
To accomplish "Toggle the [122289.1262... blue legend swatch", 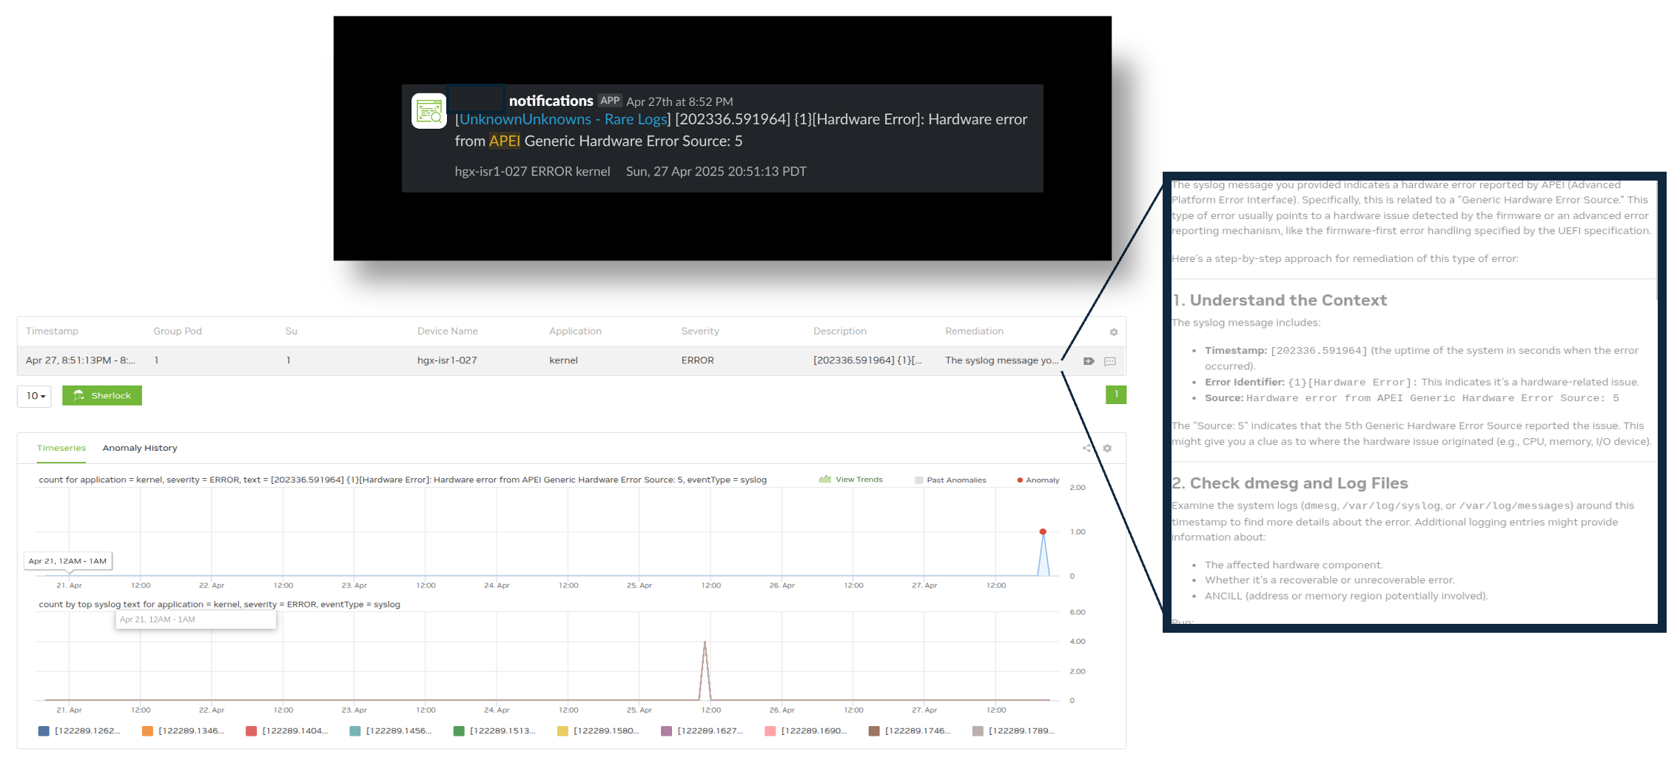I will click(44, 731).
